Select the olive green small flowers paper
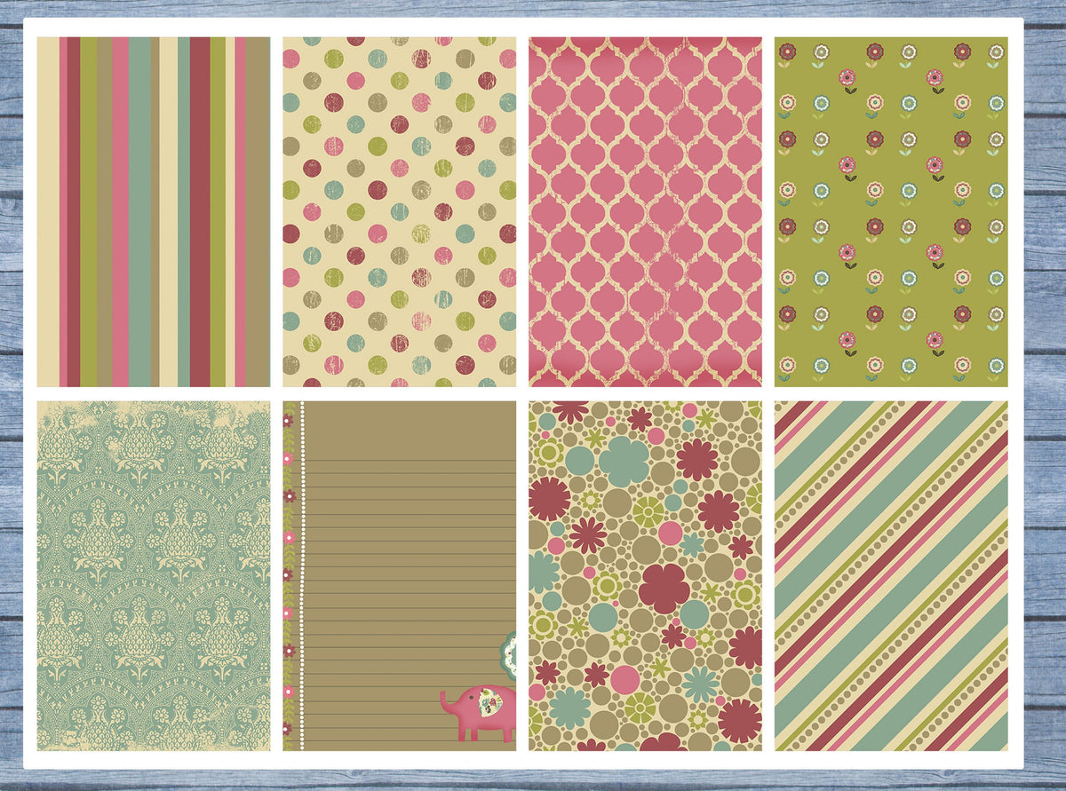The height and width of the screenshot is (791, 1066). [892, 211]
